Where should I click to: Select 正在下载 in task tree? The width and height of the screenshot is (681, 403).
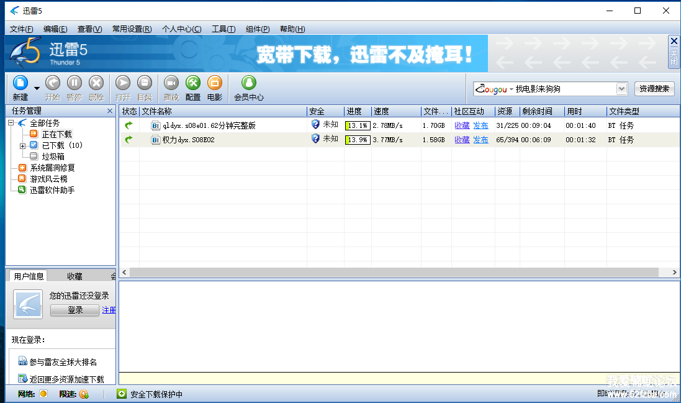57,134
